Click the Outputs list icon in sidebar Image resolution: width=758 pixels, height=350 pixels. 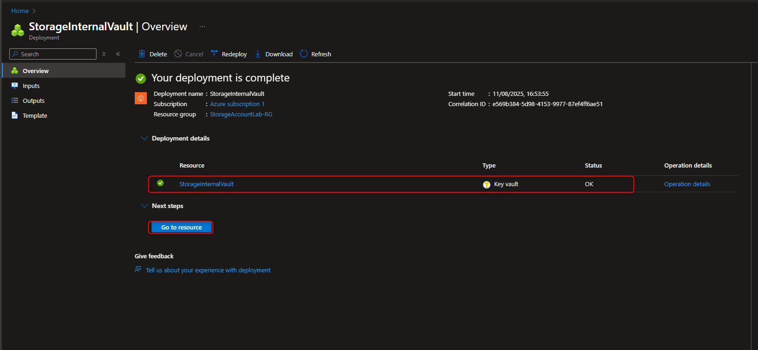[14, 101]
